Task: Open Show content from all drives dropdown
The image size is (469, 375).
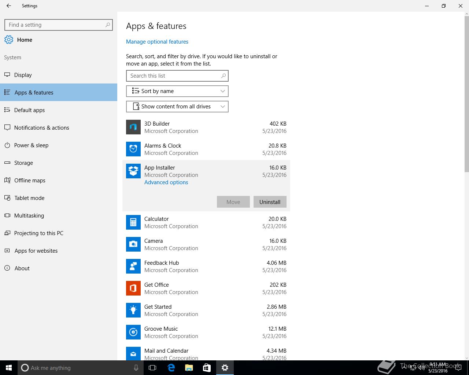Action: click(177, 107)
